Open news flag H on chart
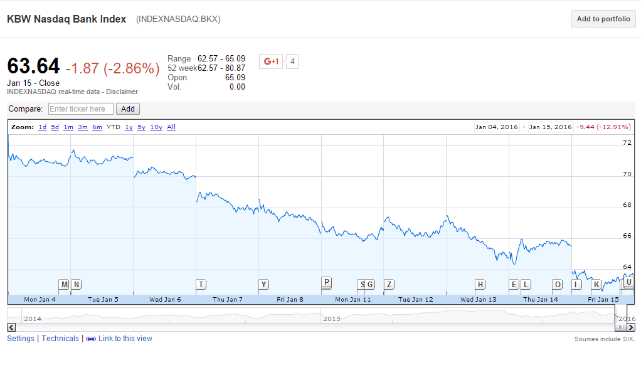The height and width of the screenshot is (375, 641). tap(480, 285)
